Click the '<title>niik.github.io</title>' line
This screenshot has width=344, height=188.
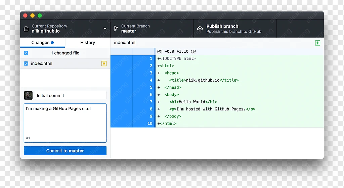[x=204, y=80]
